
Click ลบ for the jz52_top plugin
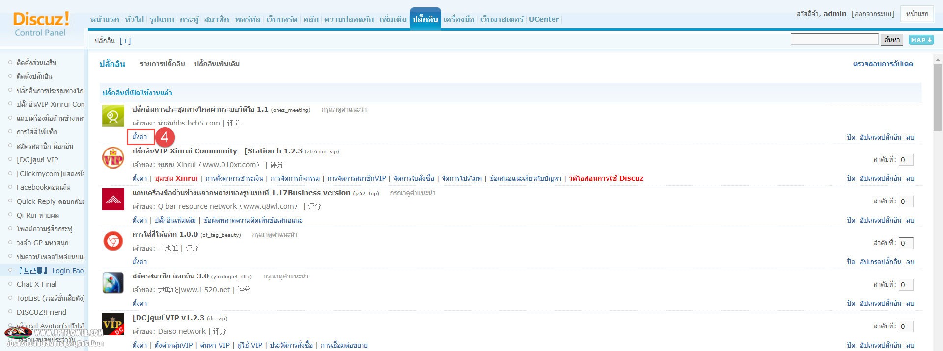pyautogui.click(x=910, y=220)
